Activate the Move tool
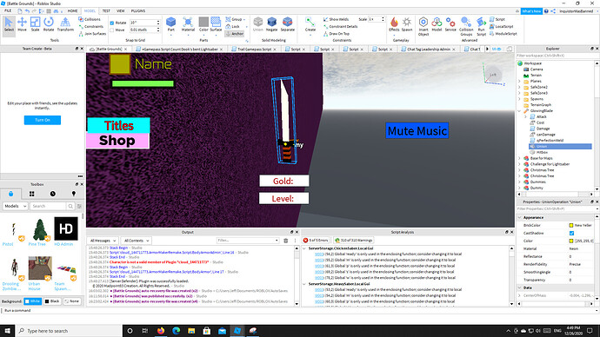This screenshot has width=600, height=337. (22, 24)
